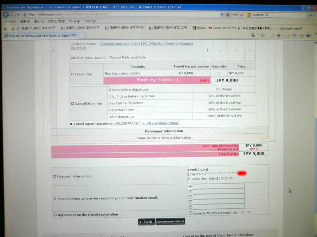
Task: Expand the Help icon dropdown arrow
Action: tap(312, 36)
